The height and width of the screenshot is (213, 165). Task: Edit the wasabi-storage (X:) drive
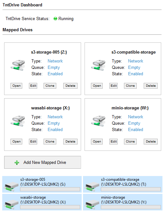tap(33, 142)
